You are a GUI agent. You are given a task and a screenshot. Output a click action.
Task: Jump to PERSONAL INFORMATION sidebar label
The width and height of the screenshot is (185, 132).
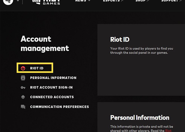point(53,78)
